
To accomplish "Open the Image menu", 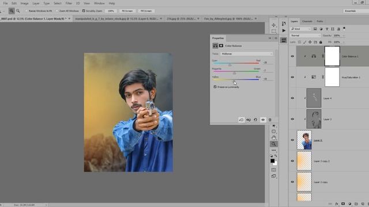I will (24, 3).
